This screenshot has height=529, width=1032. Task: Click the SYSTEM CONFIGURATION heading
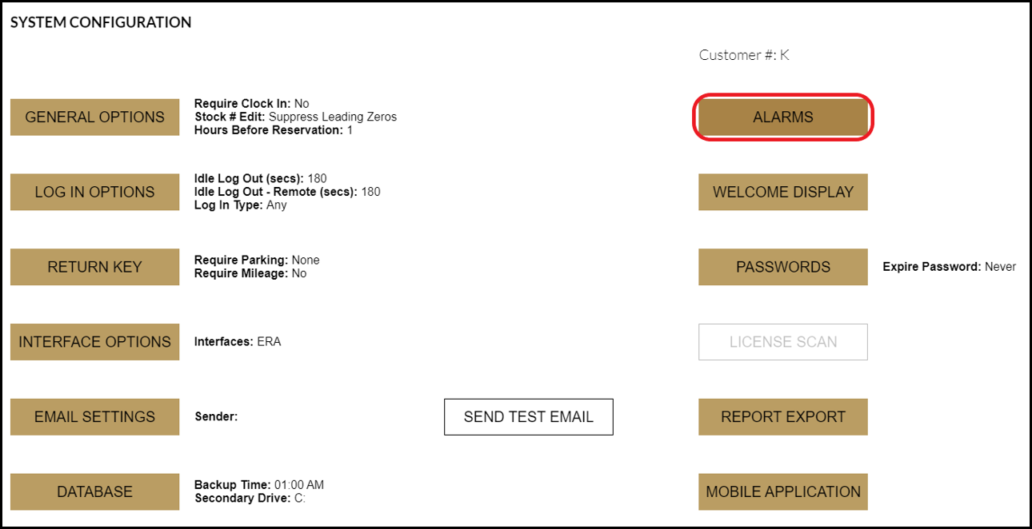(x=100, y=22)
